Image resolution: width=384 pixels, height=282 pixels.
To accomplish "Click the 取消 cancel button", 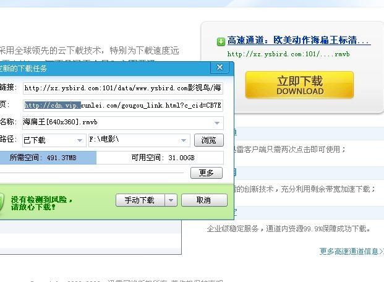I will pyautogui.click(x=204, y=200).
